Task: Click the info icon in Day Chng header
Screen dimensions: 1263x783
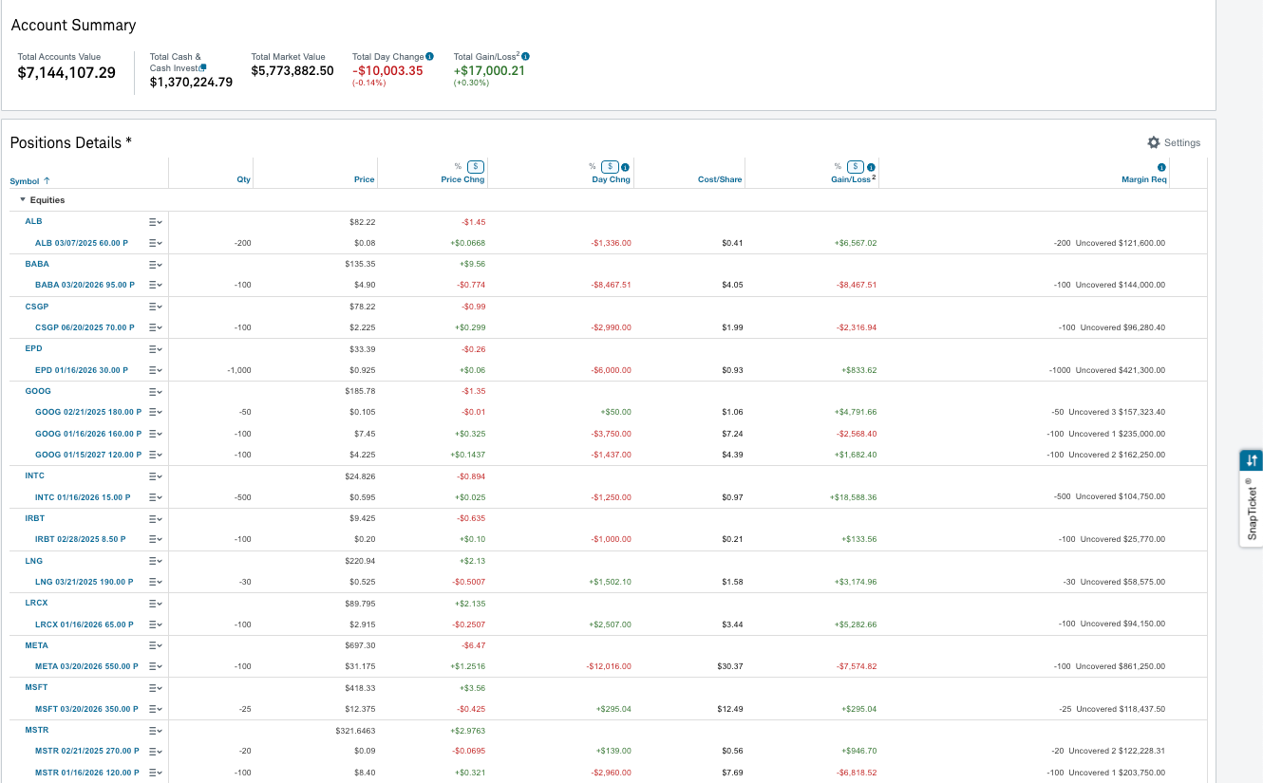Action: click(x=625, y=168)
